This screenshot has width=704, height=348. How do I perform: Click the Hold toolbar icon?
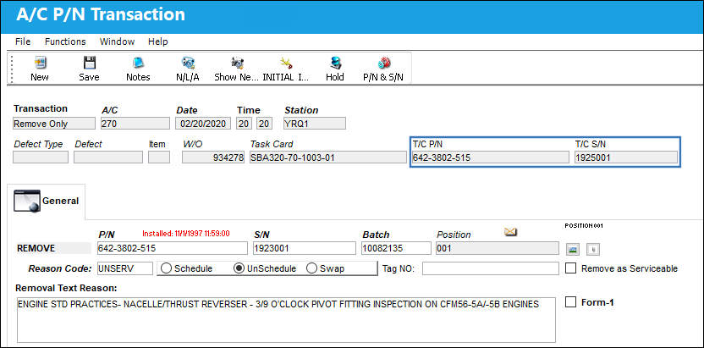(x=334, y=63)
